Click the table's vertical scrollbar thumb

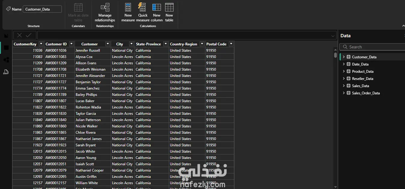(x=335, y=55)
